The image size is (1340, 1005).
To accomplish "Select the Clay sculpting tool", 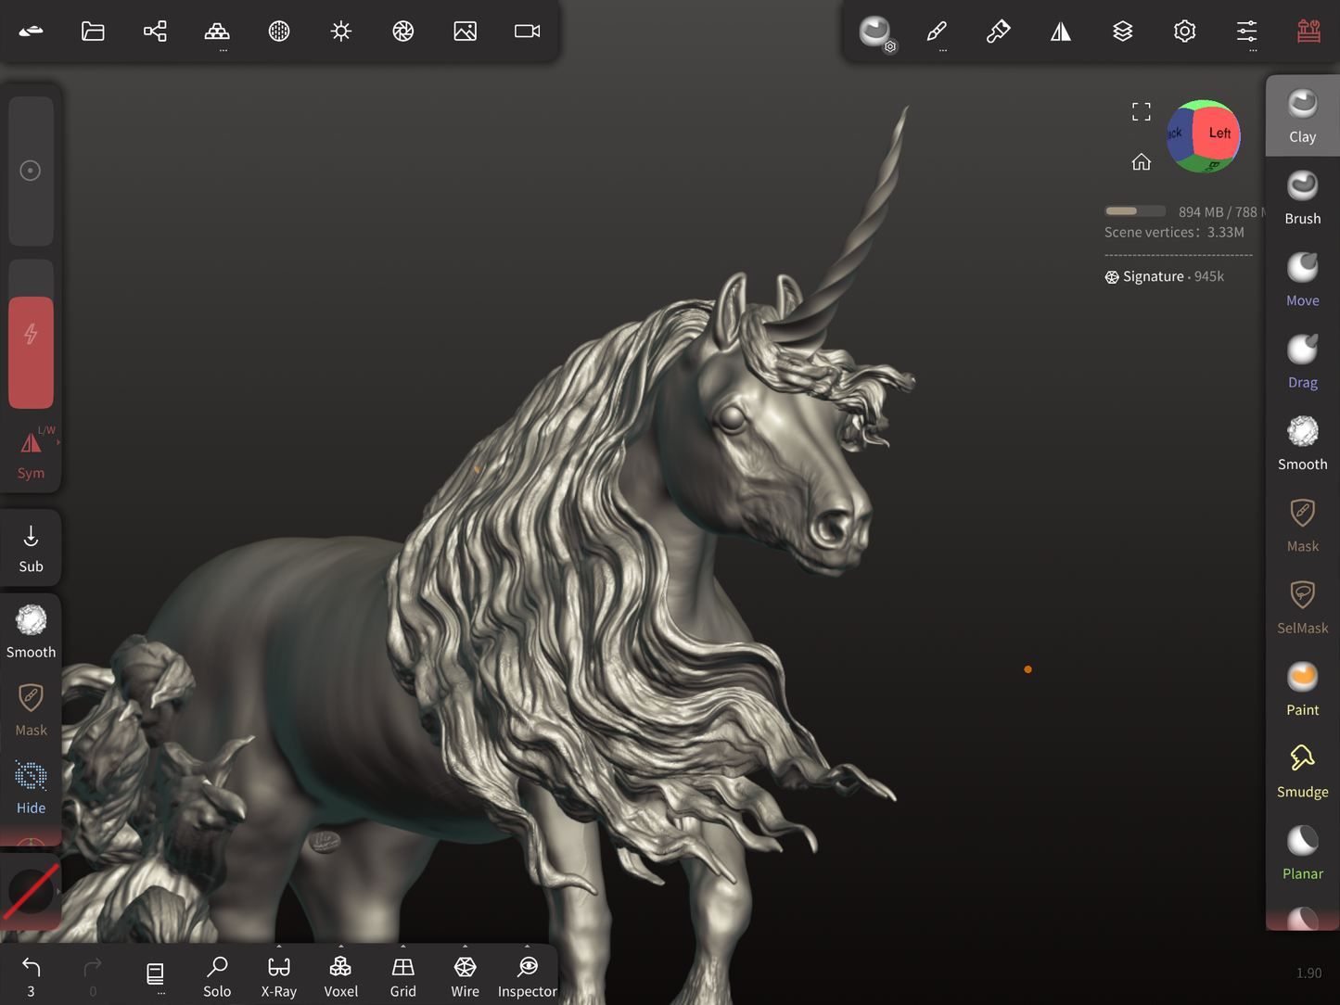I will point(1302,116).
